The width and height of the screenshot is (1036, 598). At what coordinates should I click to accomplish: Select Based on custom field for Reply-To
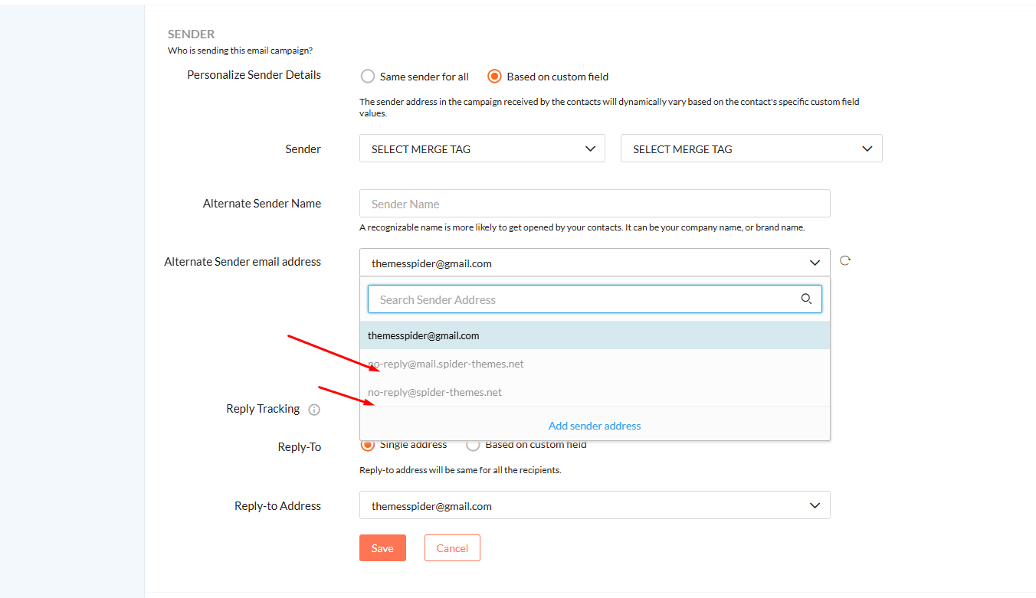474,445
